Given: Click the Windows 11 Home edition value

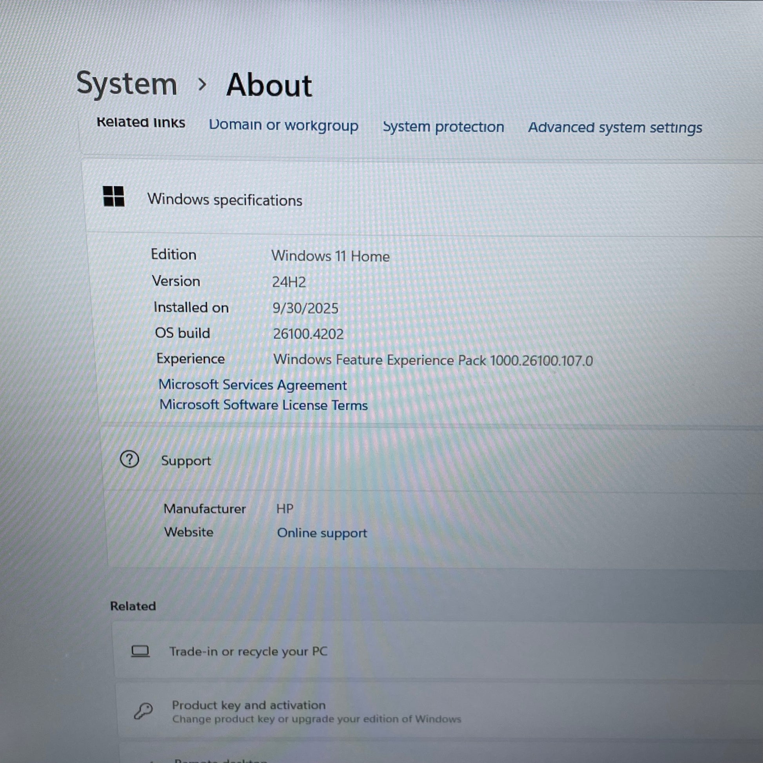Looking at the screenshot, I should tap(330, 256).
